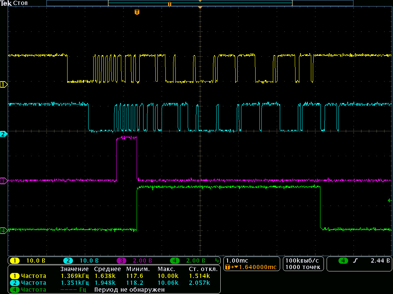
Task: Click the cyan channel 2 ground marker
Action: (3, 134)
